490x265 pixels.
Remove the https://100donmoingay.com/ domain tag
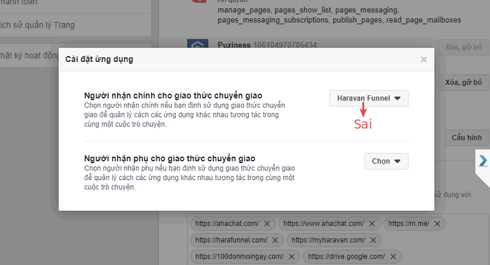pos(291,257)
